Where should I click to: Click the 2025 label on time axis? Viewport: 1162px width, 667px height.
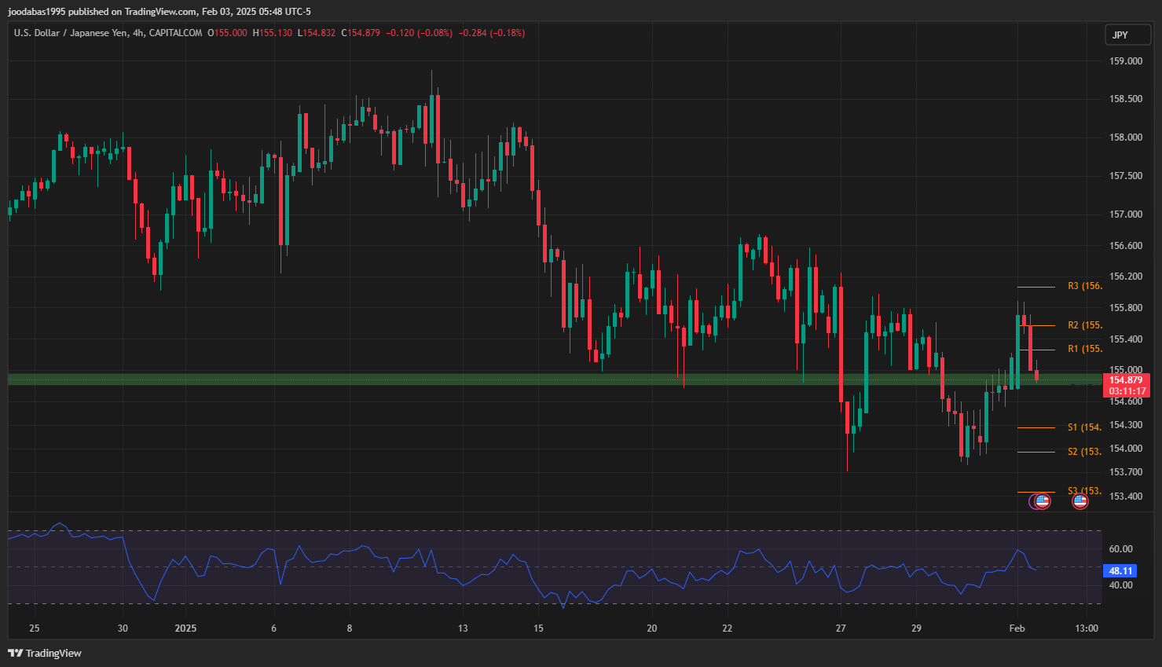click(x=185, y=629)
